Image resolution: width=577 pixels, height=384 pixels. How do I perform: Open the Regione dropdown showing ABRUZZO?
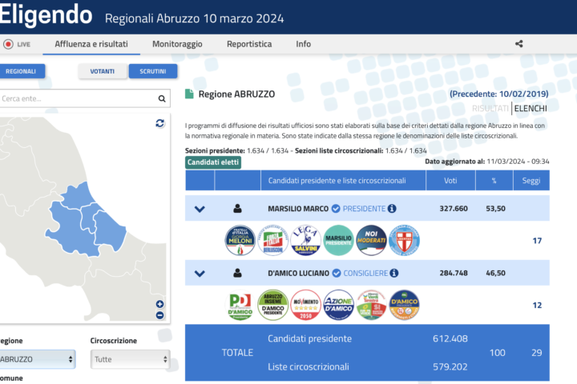click(x=36, y=359)
